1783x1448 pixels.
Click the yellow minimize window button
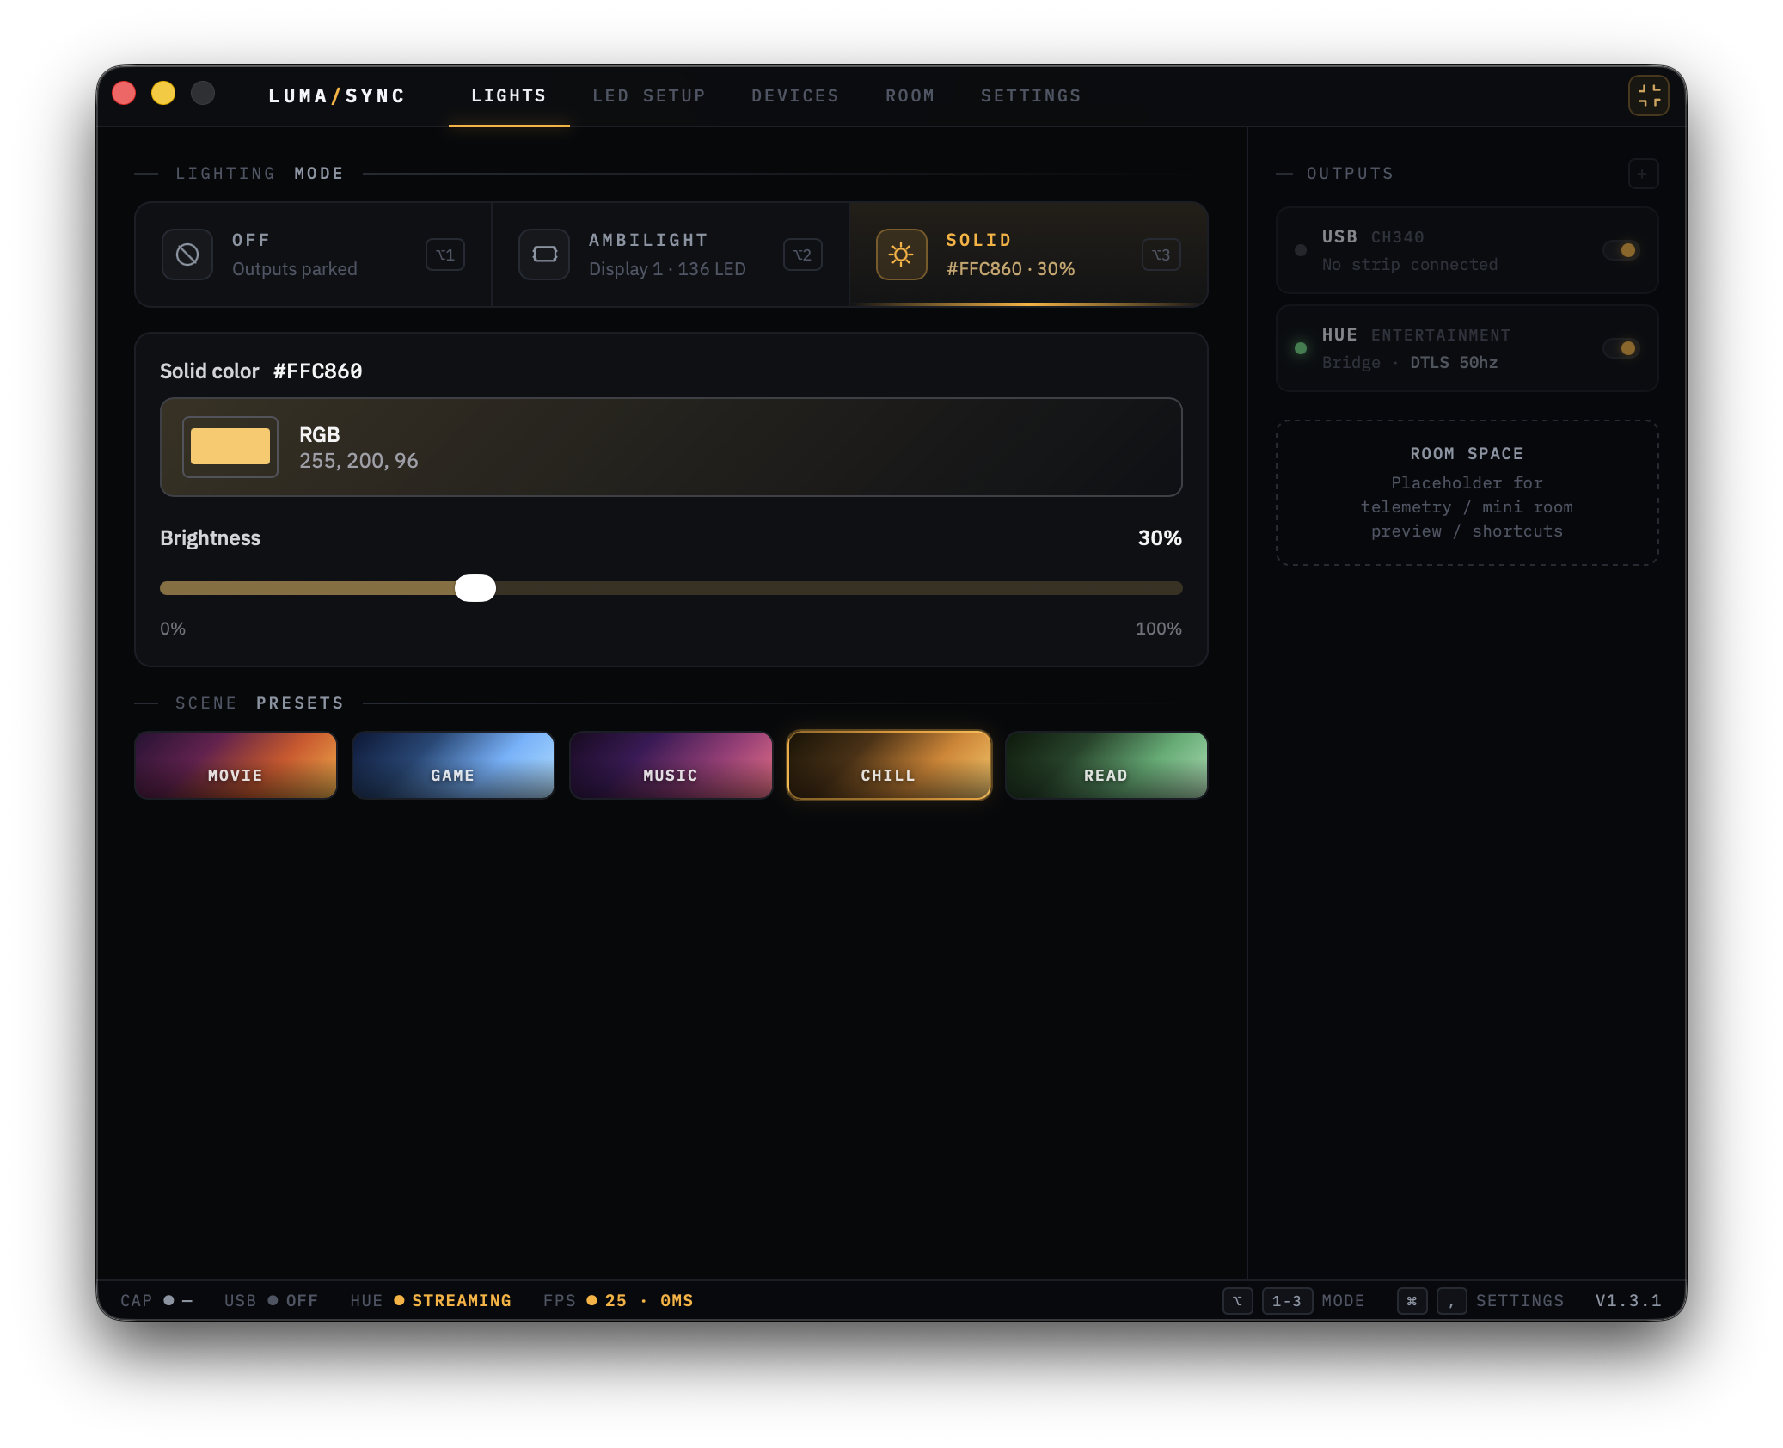[x=163, y=93]
